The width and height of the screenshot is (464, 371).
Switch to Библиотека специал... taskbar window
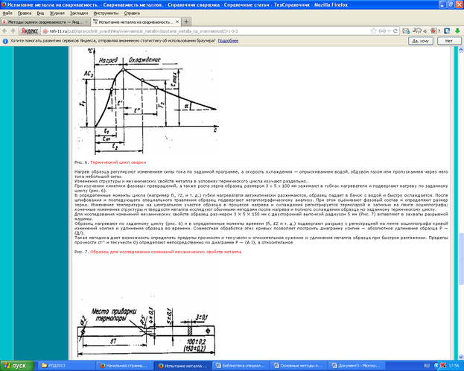(240, 366)
